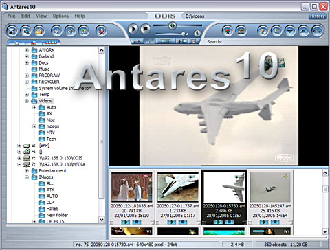
Task: Collapse the videos folder in tree
Action: coord(27,101)
